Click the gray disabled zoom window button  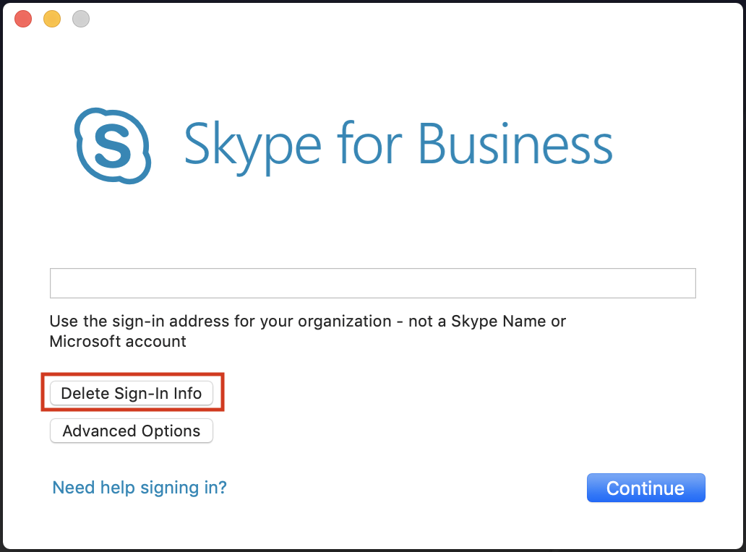(81, 19)
